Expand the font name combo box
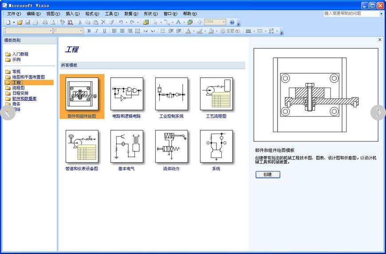Viewport: 386px width, 254px height. coord(51,31)
